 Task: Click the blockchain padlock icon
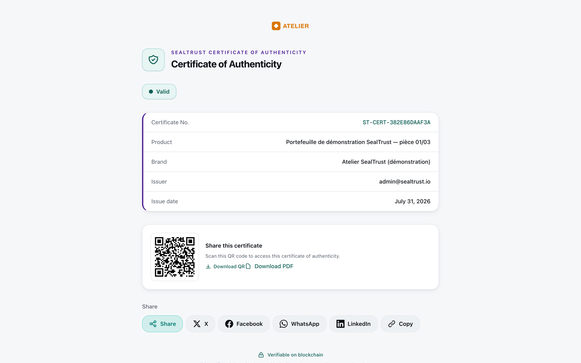(x=261, y=355)
